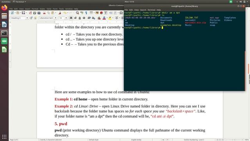Image resolution: width=250 pixels, height=141 pixels.
Task: Open Files manager from the dock
Action: (4, 16)
